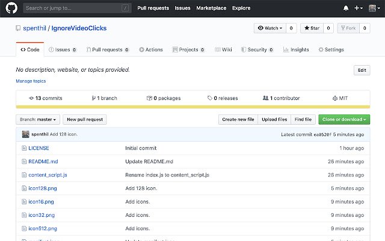Viewport: 385px width, 241px height.
Task: Open README.md file
Action: coord(43,161)
